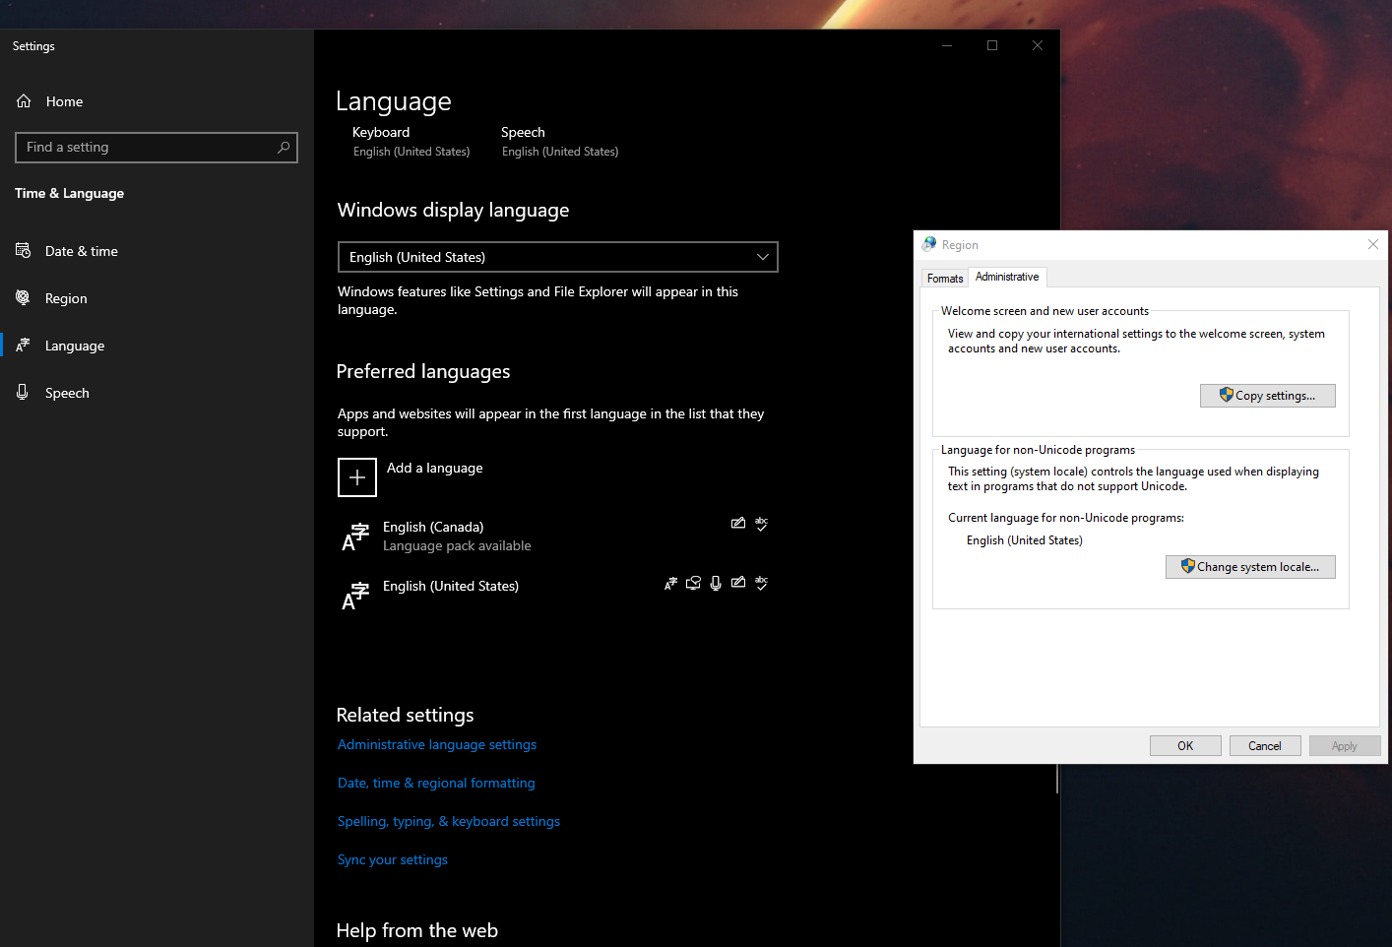Click the Date & time calendar icon
The image size is (1392, 947).
pos(23,251)
